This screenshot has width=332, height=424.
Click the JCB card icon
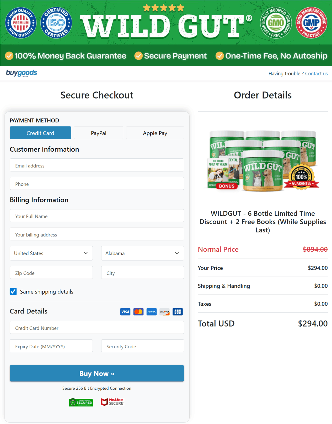(178, 311)
